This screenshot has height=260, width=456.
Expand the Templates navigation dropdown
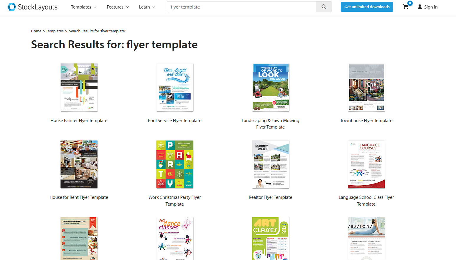click(x=83, y=7)
